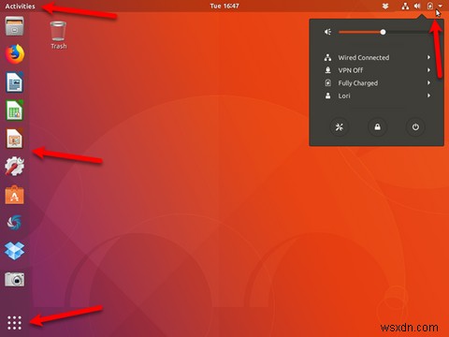The height and width of the screenshot is (337, 449).
Task: Expand the Wired Connected submenu
Action: pos(377,57)
